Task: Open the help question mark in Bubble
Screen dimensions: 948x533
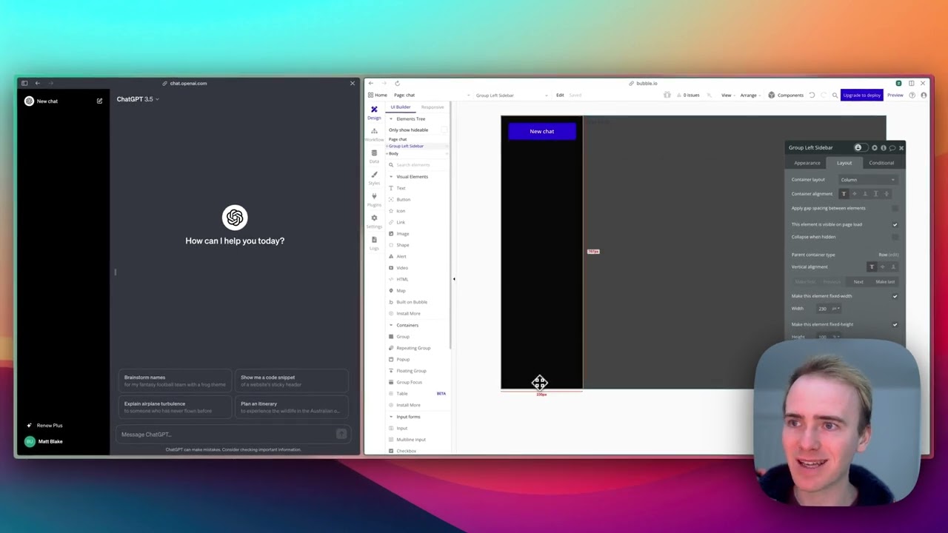Action: tap(912, 95)
